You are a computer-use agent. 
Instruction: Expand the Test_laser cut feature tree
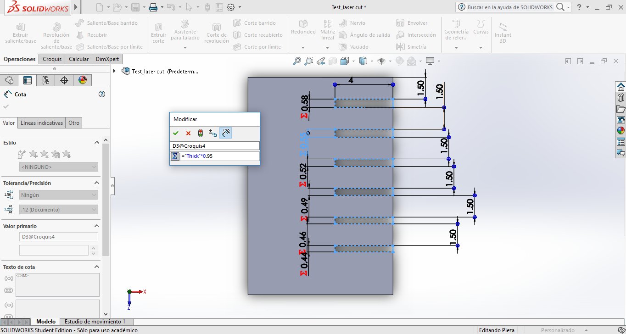[115, 71]
